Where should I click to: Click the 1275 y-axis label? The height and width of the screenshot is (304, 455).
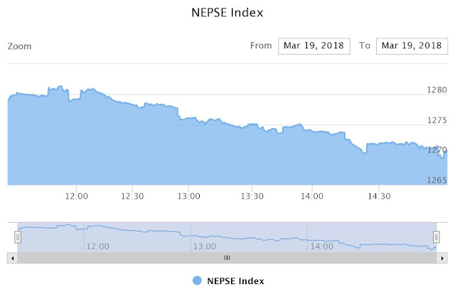pyautogui.click(x=437, y=120)
